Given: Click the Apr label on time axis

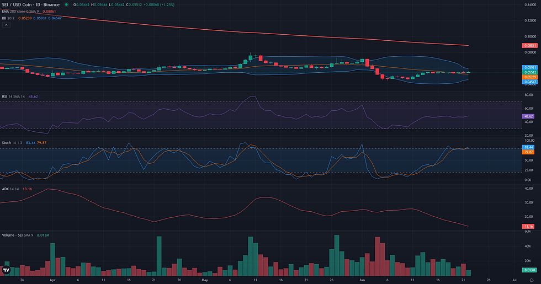Looking at the screenshot, I should coord(52,280).
